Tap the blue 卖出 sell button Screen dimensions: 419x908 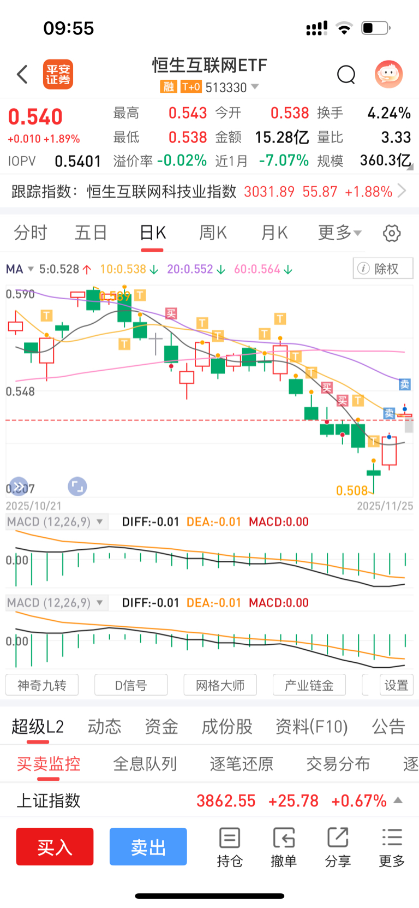point(148,846)
